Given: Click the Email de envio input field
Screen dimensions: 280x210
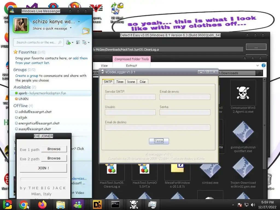Looking at the screenshot, I should (185, 97).
